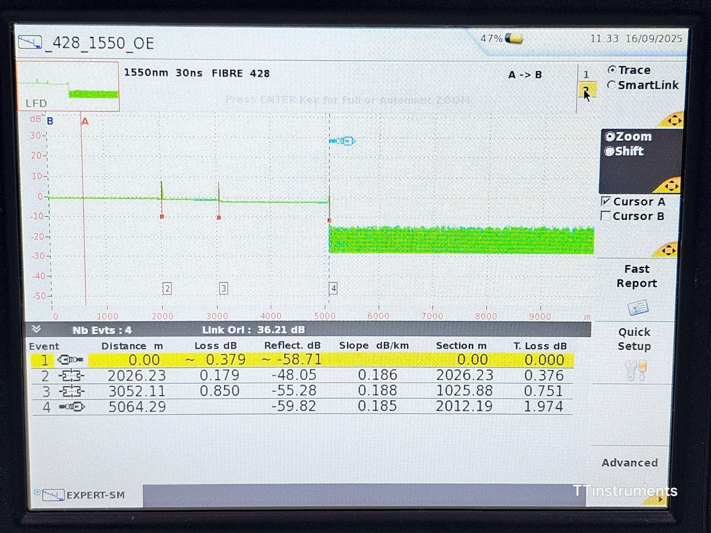
Task: Click the connector event icon in row 2
Action: pos(71,376)
